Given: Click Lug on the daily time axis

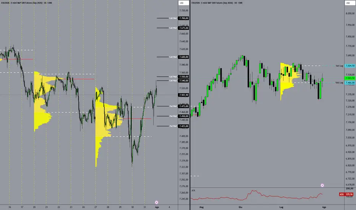Looking at the screenshot, I should click(x=281, y=207).
